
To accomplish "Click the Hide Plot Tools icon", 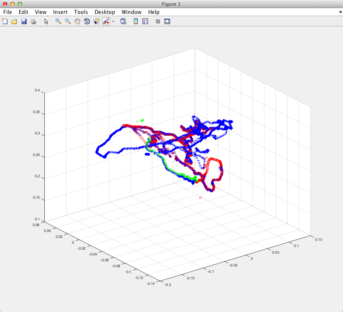I will click(x=158, y=21).
